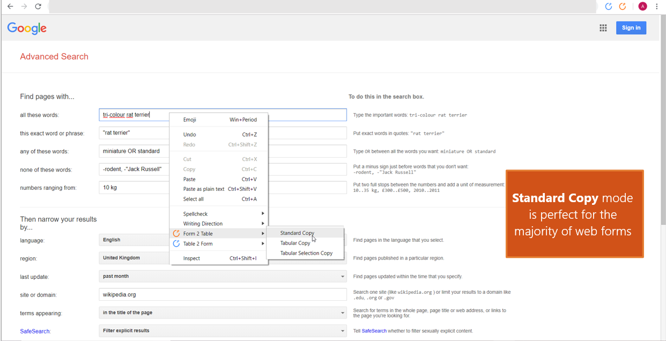The width and height of the screenshot is (666, 341).
Task: Reload the page with refresh icon
Action: click(38, 6)
